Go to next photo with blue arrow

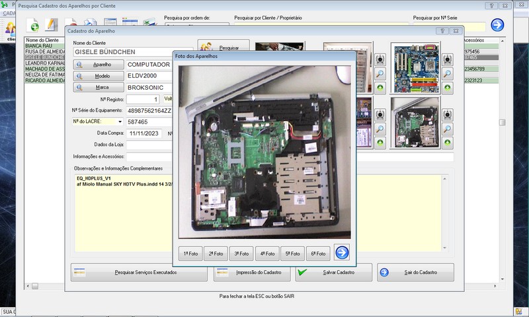pos(342,253)
